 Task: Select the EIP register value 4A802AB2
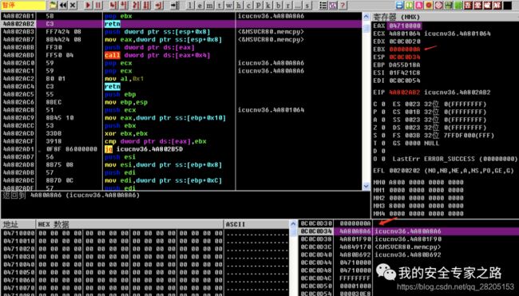click(x=405, y=93)
